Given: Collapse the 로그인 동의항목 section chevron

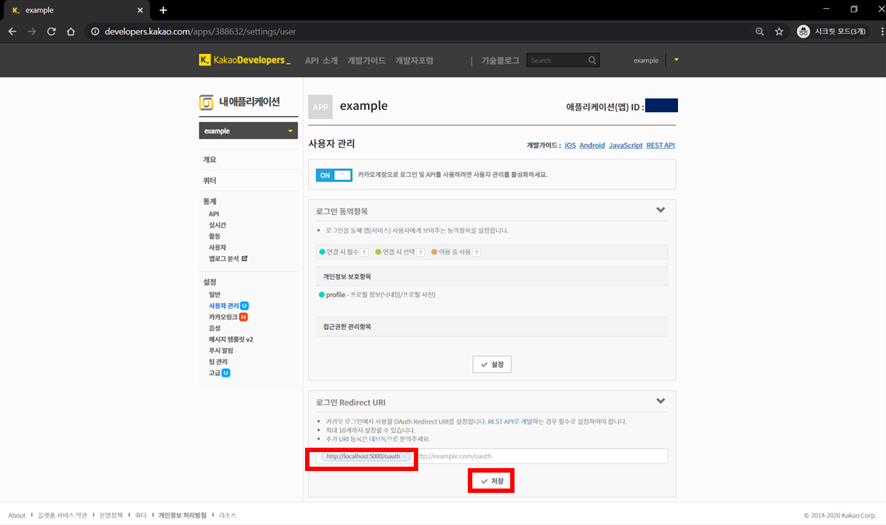Looking at the screenshot, I should pos(660,210).
